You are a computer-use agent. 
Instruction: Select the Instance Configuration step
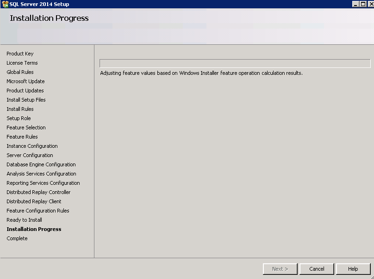pos(32,146)
